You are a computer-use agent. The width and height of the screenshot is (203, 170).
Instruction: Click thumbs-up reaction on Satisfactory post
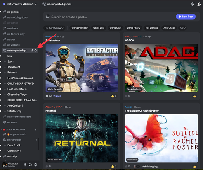[x=114, y=96]
